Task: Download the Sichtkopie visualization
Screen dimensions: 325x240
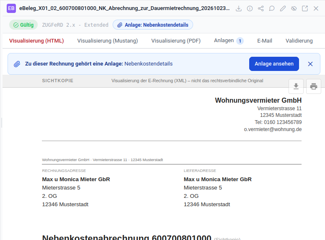Action: tap(296, 86)
